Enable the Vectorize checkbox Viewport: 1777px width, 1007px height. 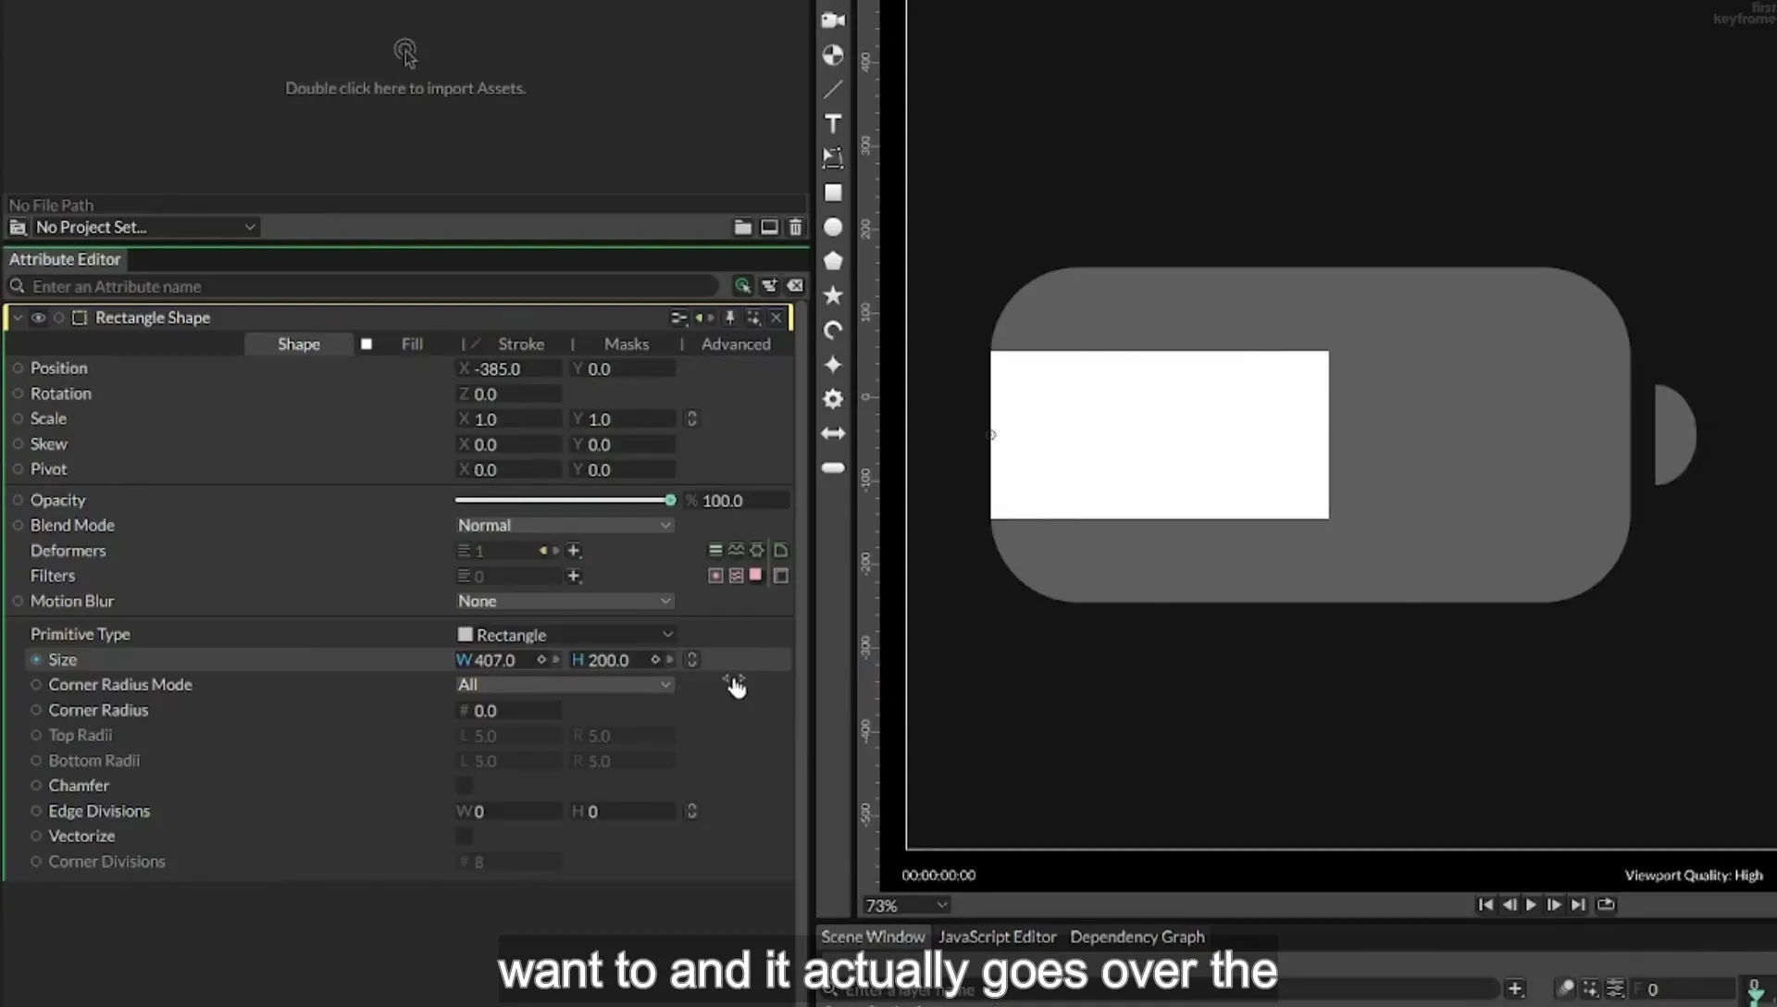(x=465, y=837)
